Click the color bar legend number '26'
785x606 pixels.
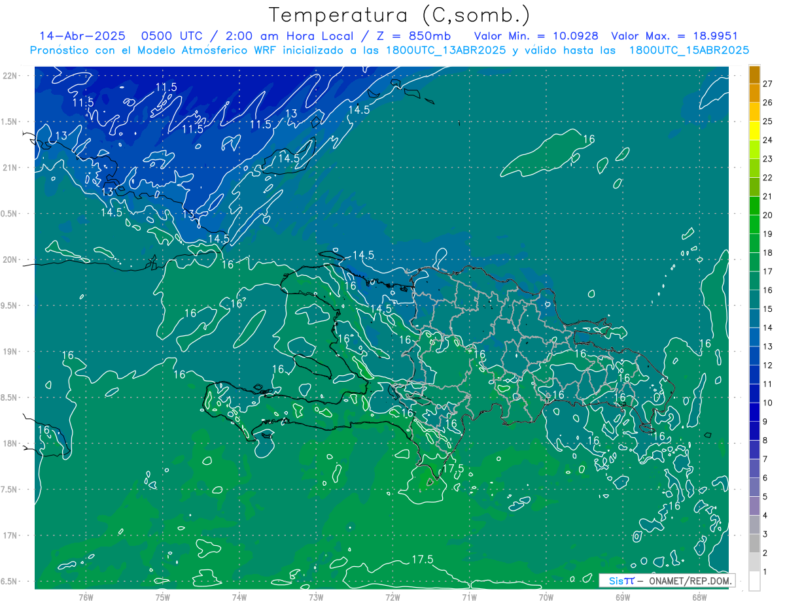tap(767, 103)
